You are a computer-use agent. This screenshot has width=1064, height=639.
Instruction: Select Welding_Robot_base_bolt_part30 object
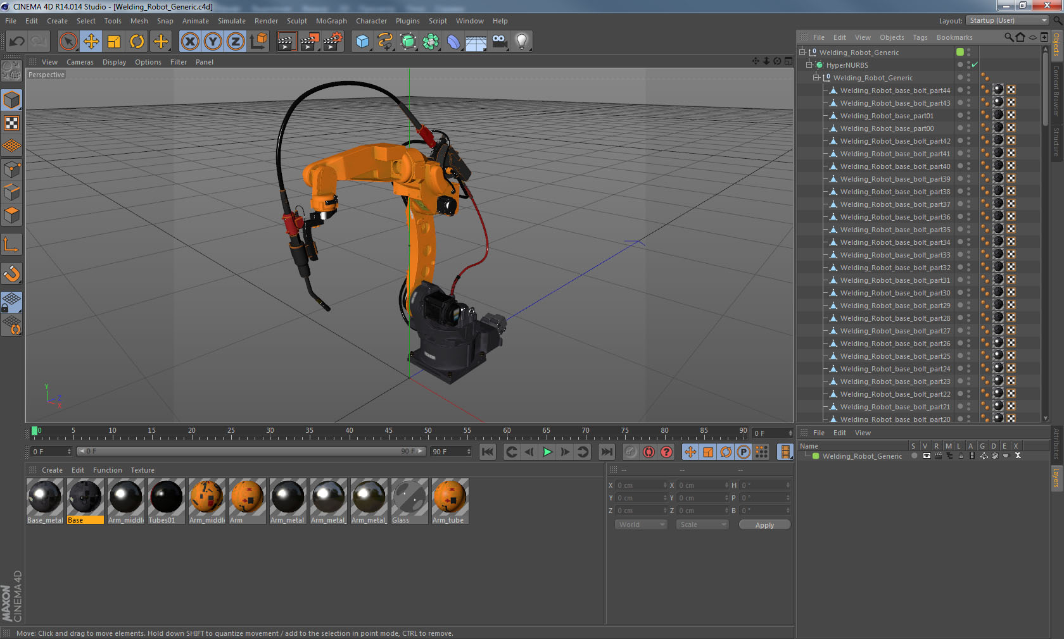(x=894, y=293)
